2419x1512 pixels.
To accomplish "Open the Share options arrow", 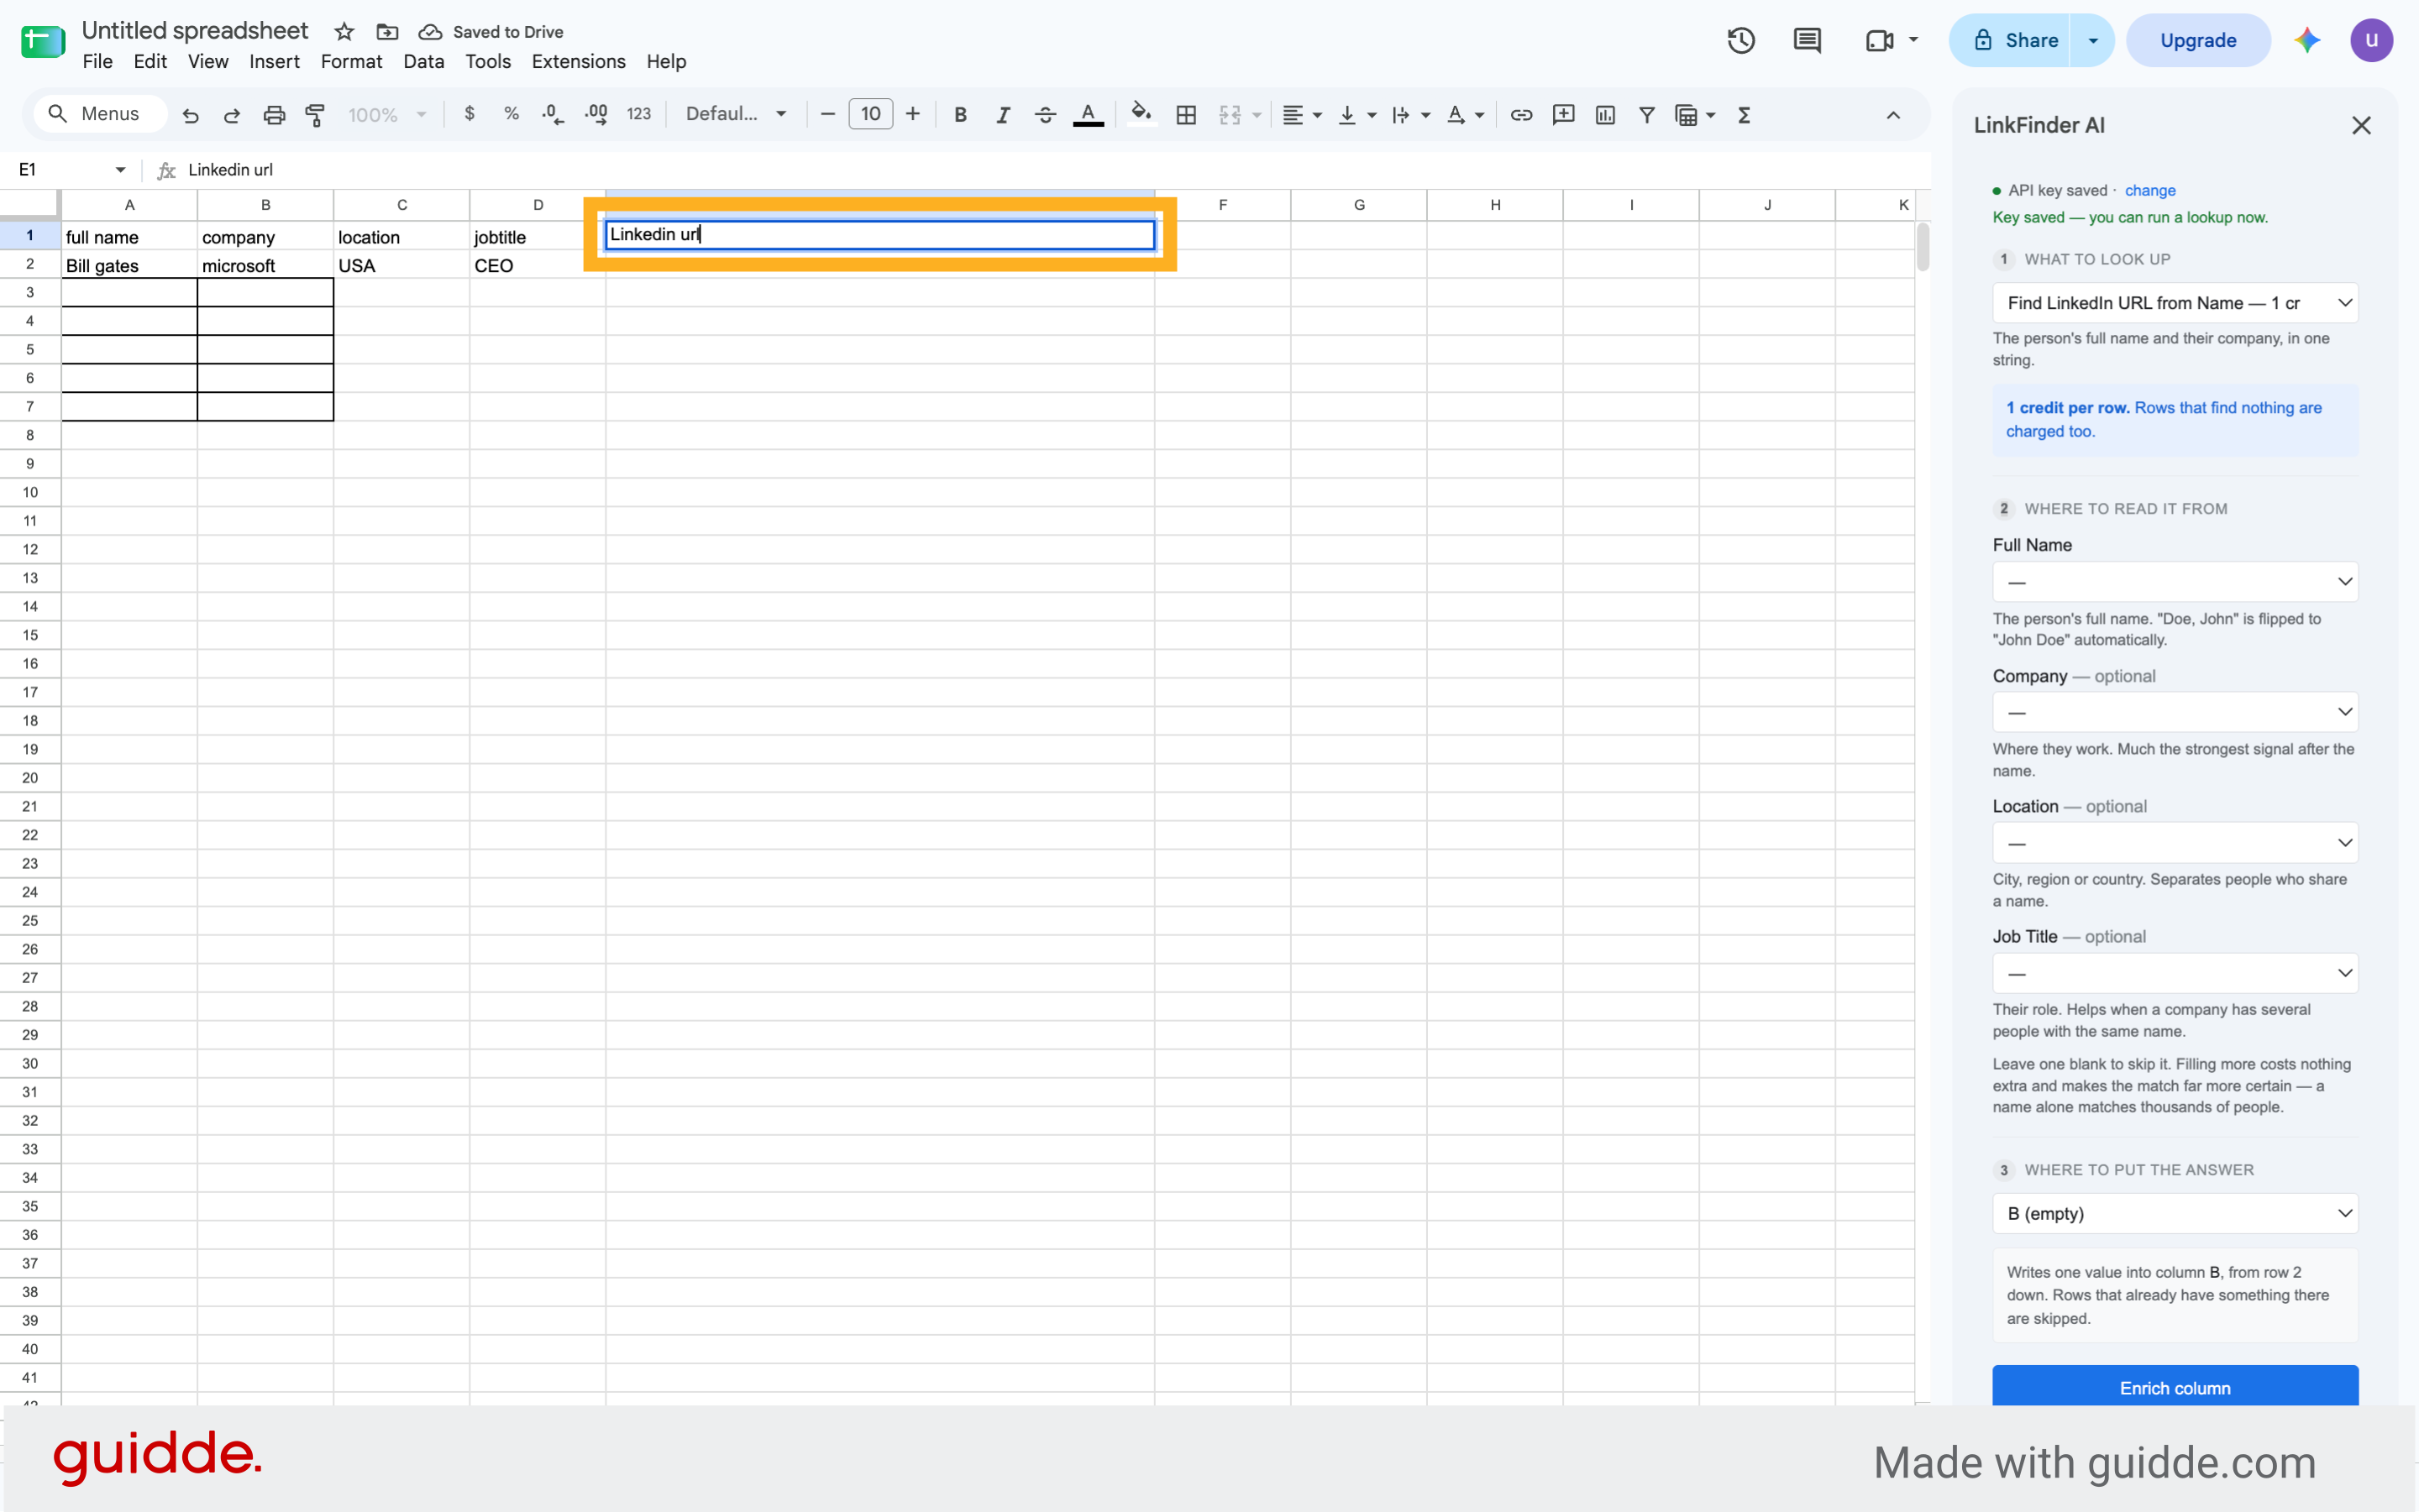I will [2092, 41].
